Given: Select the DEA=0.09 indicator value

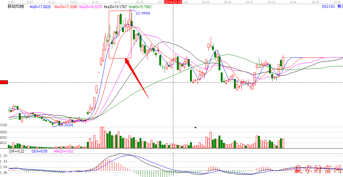Looking at the screenshot, I should pos(39,151).
